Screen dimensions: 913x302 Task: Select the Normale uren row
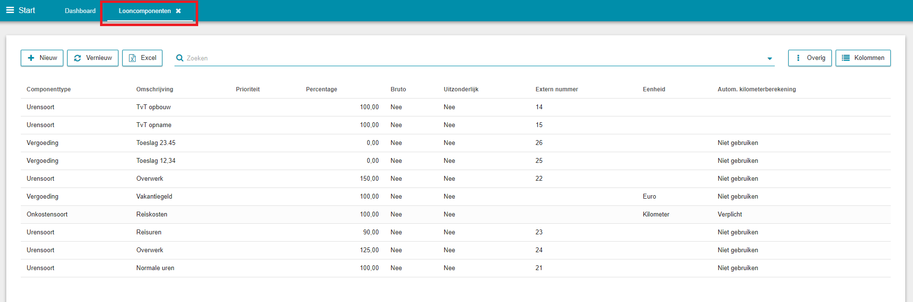155,268
